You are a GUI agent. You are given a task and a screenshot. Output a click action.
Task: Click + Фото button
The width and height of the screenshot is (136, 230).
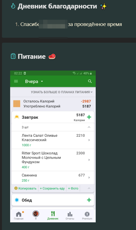[73, 188]
